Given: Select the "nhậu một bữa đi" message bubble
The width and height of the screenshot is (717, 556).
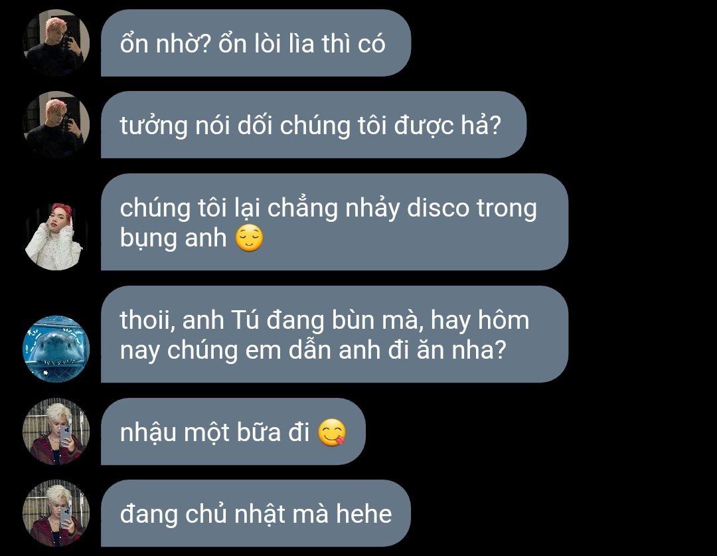Looking at the screenshot, I should point(233,432).
